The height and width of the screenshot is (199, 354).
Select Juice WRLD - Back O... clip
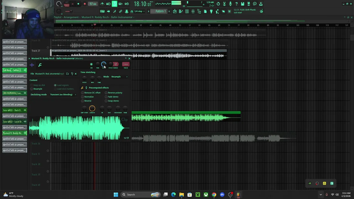tap(14, 110)
